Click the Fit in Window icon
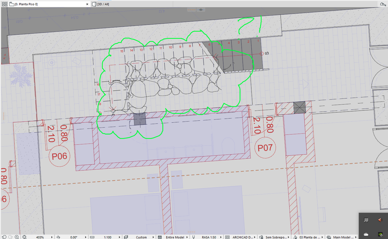 coord(24,237)
